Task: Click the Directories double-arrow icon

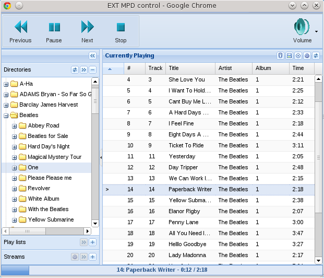Action: point(83,70)
